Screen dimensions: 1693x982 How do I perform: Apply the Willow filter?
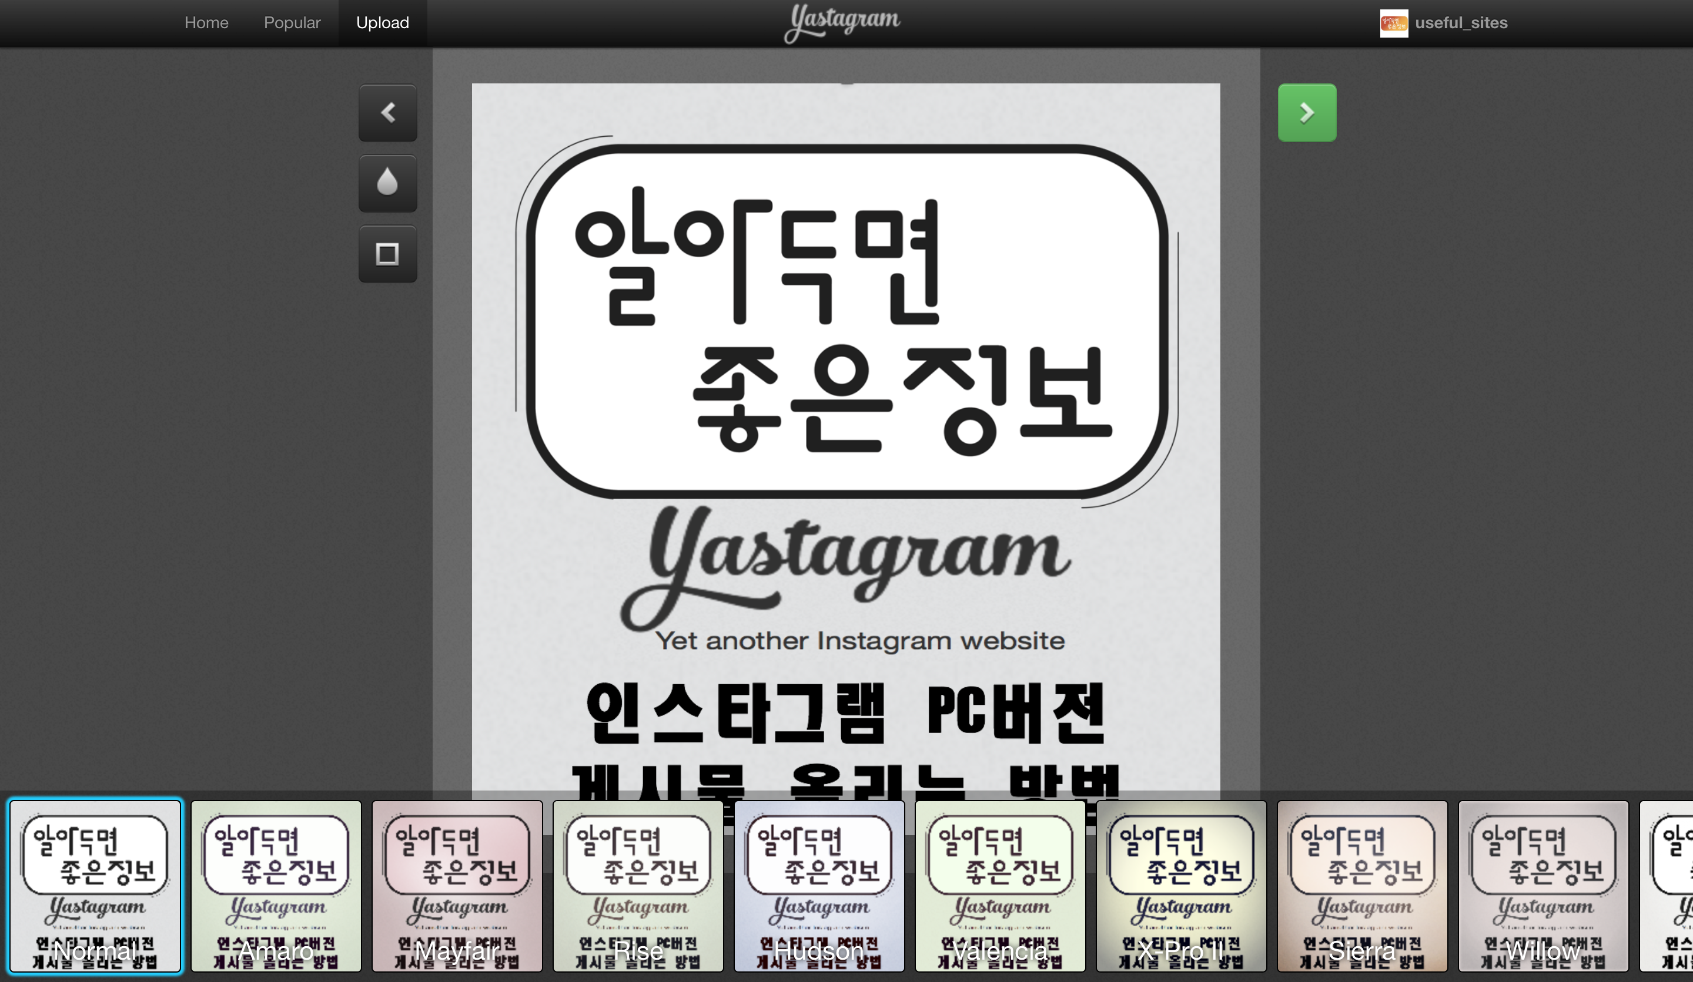tap(1543, 885)
